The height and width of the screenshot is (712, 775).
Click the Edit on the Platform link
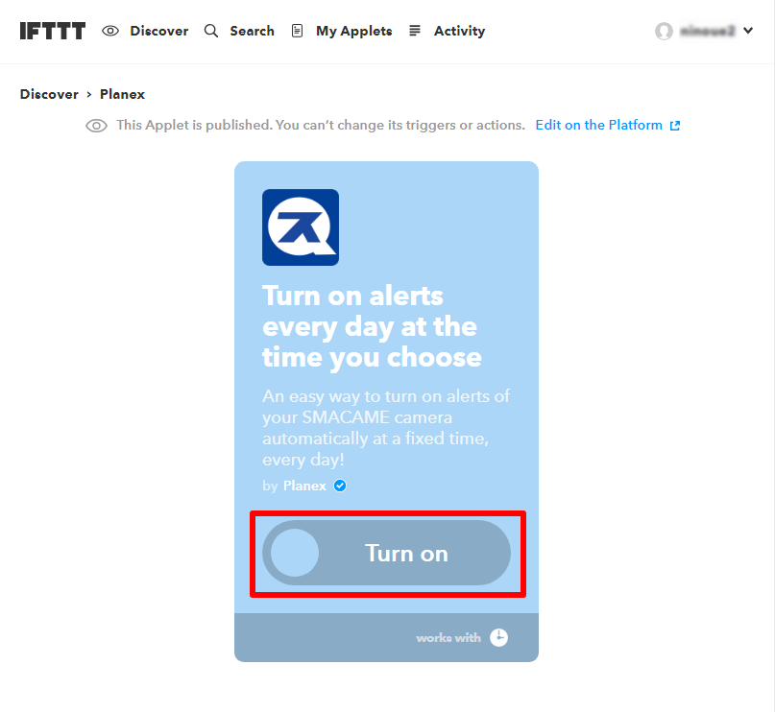point(599,125)
